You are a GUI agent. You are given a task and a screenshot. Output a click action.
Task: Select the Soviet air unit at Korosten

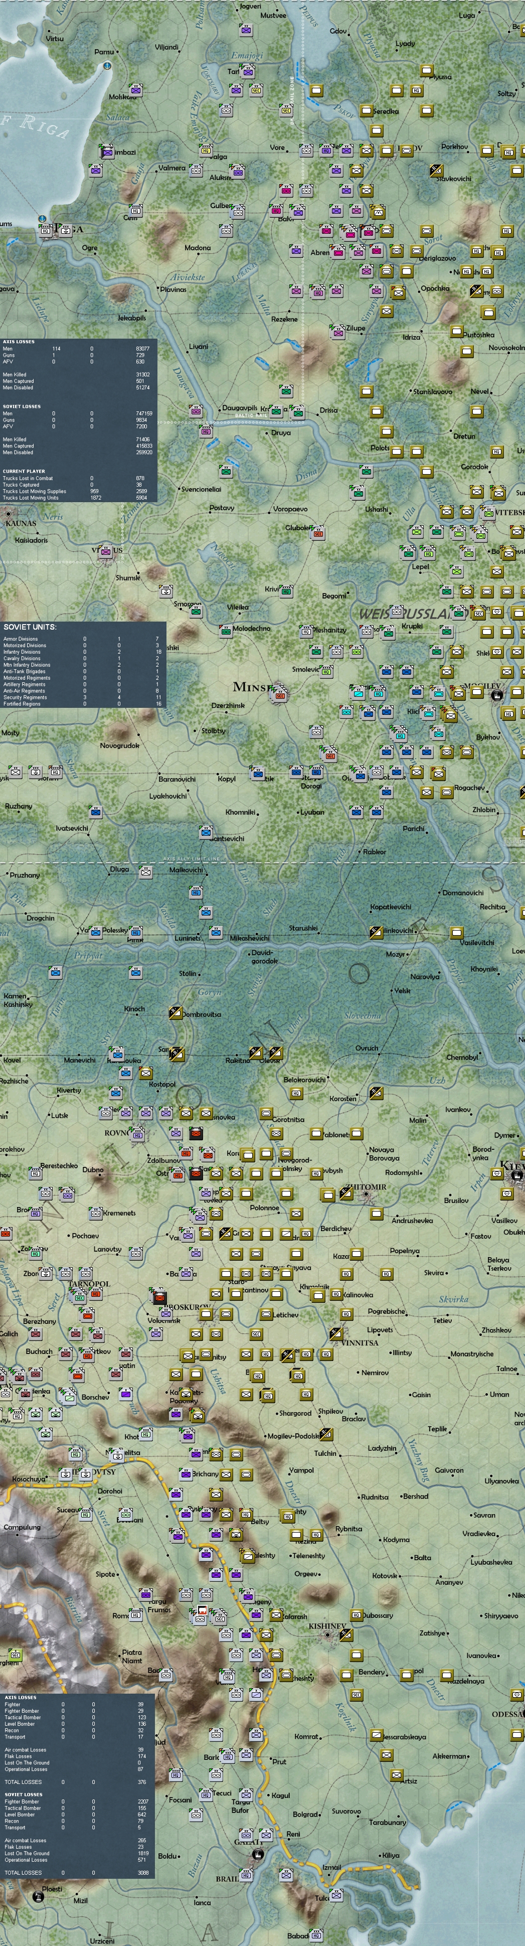[376, 1093]
